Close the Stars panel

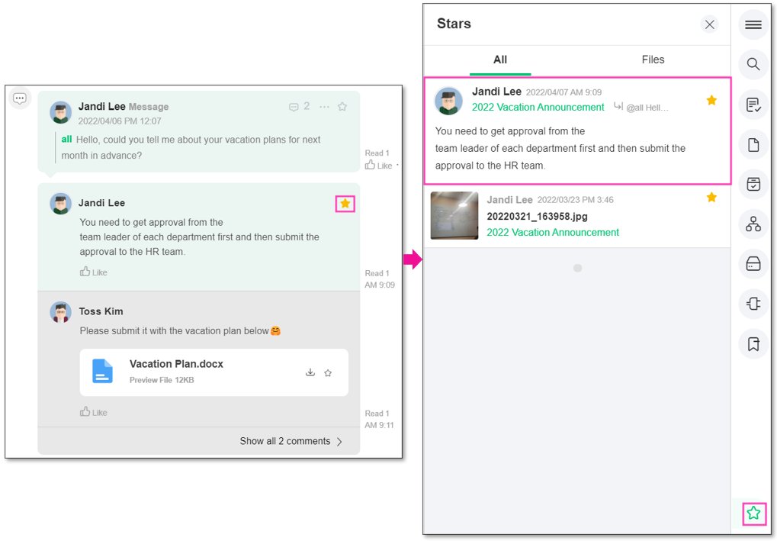[709, 24]
